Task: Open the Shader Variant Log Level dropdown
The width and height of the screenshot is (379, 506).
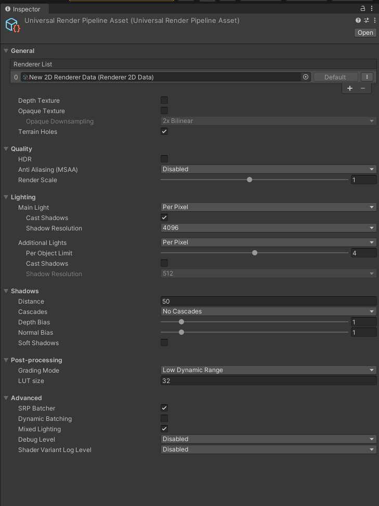Action: (x=268, y=449)
